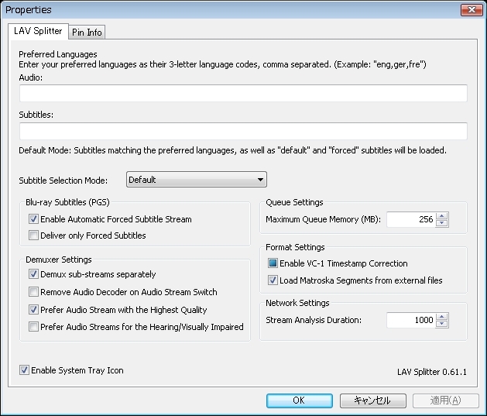Enable Prefer Audio Streams for Hearing/Visually Impaired

[x=33, y=327]
